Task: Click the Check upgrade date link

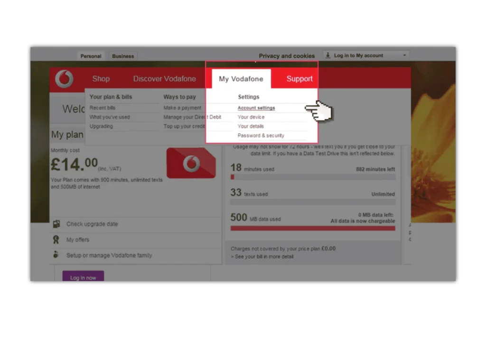Action: pyautogui.click(x=92, y=224)
